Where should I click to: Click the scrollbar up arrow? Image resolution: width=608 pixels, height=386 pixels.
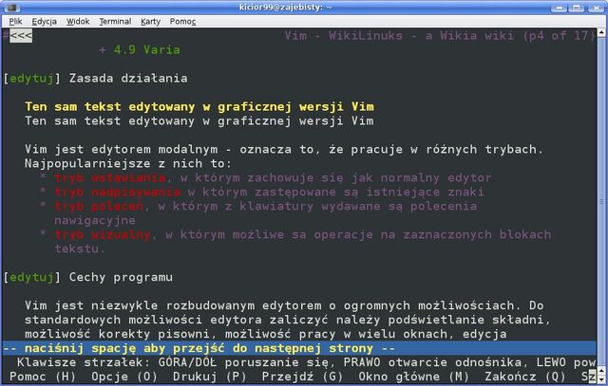pyautogui.click(x=601, y=32)
